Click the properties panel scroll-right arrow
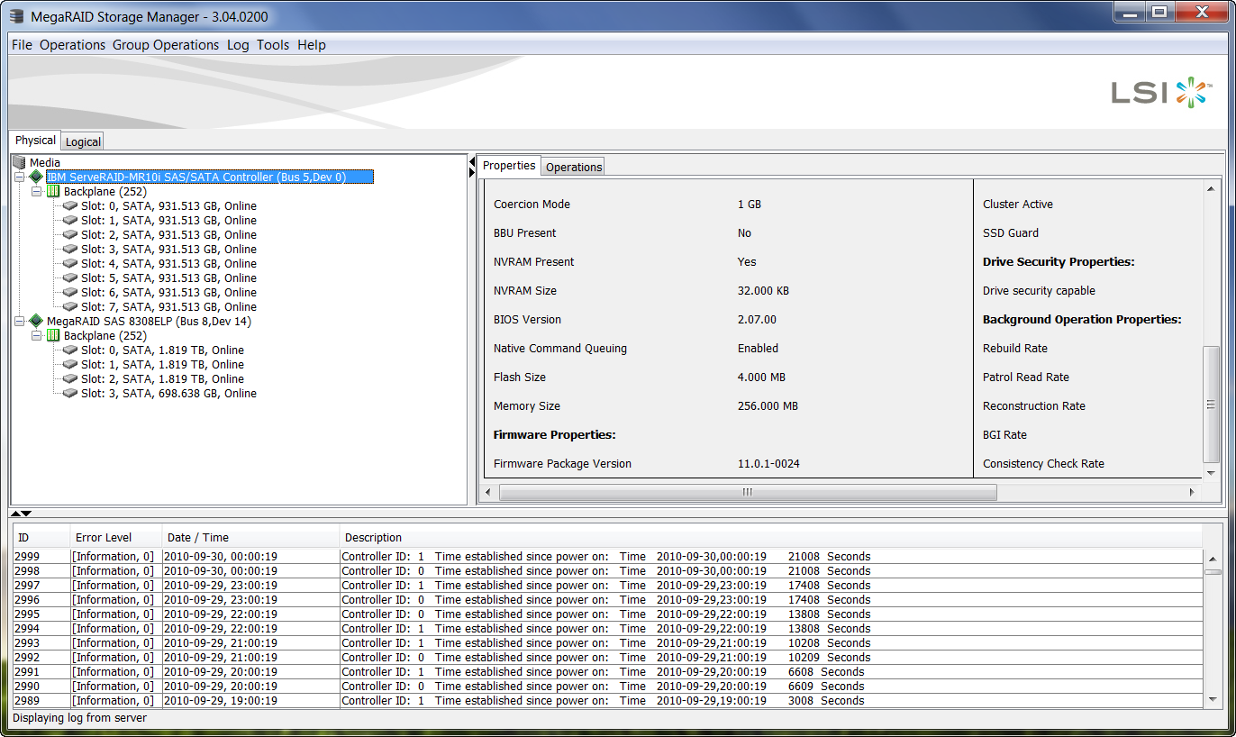 click(1192, 492)
